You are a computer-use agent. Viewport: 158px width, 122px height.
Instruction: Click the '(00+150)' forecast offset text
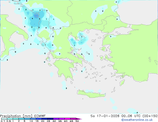[150, 116]
